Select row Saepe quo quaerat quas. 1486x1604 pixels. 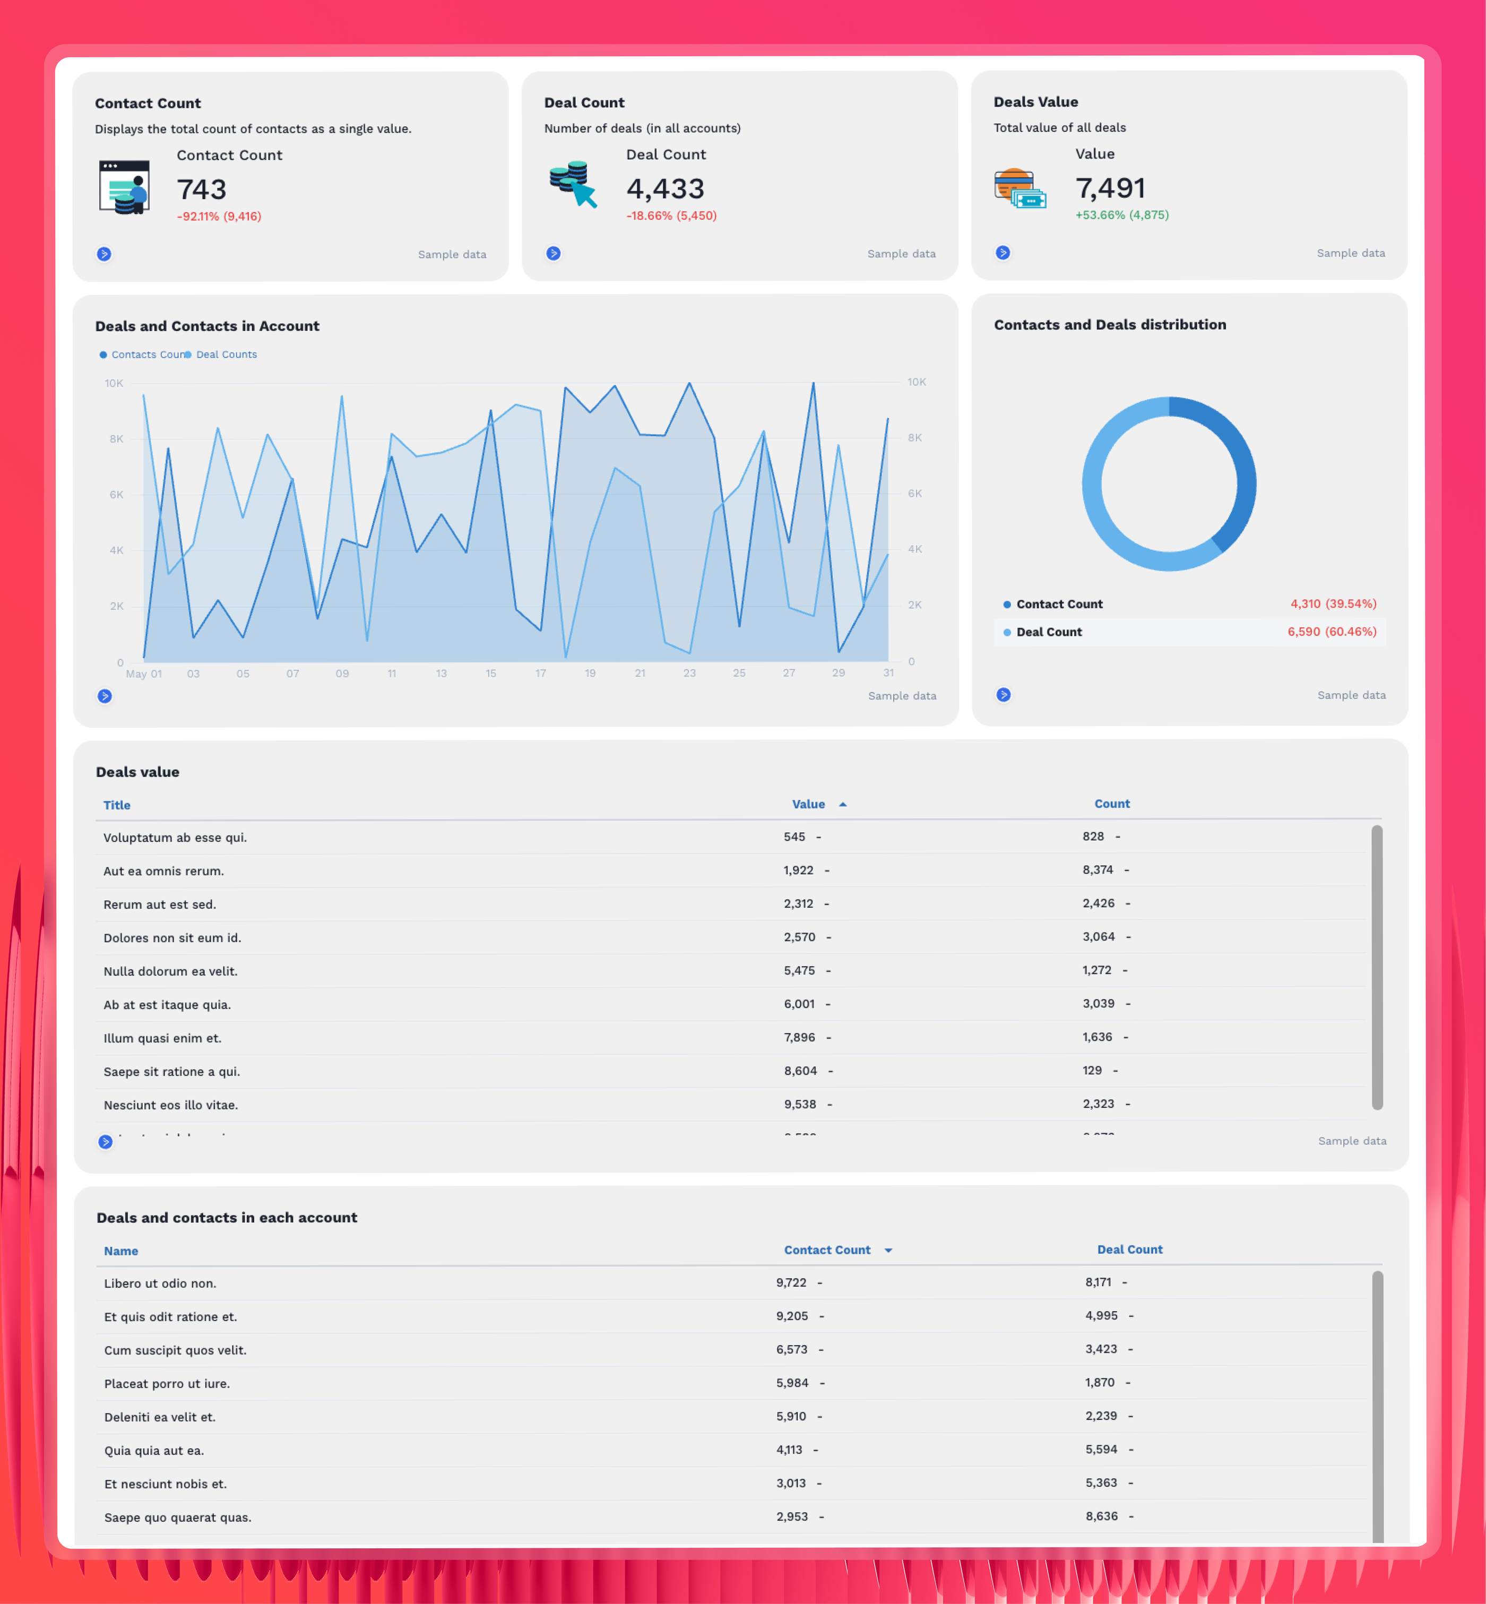[731, 1517]
